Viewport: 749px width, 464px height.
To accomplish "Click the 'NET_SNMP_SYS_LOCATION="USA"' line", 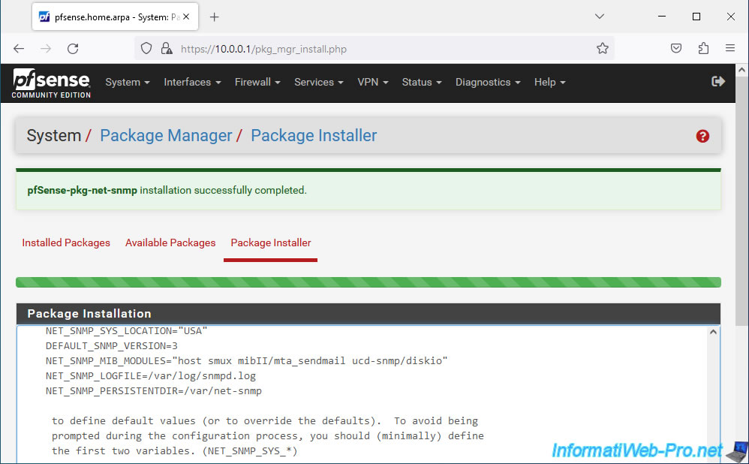I will pyautogui.click(x=127, y=330).
